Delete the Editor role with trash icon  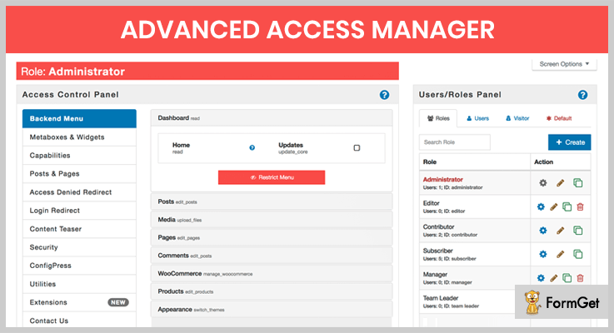point(580,206)
